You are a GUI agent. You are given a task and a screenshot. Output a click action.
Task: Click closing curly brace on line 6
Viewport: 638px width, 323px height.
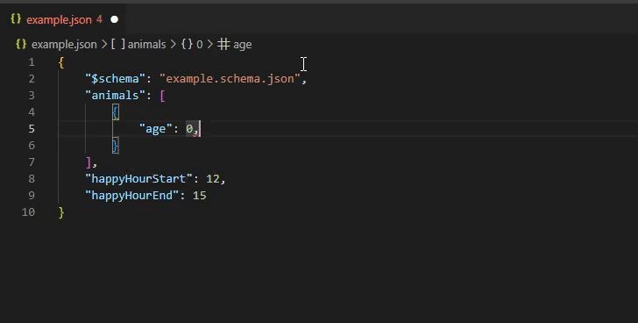(116, 146)
